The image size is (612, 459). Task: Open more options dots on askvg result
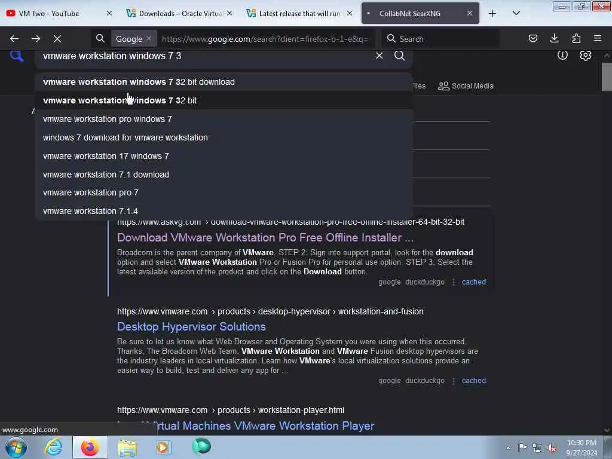(x=454, y=282)
